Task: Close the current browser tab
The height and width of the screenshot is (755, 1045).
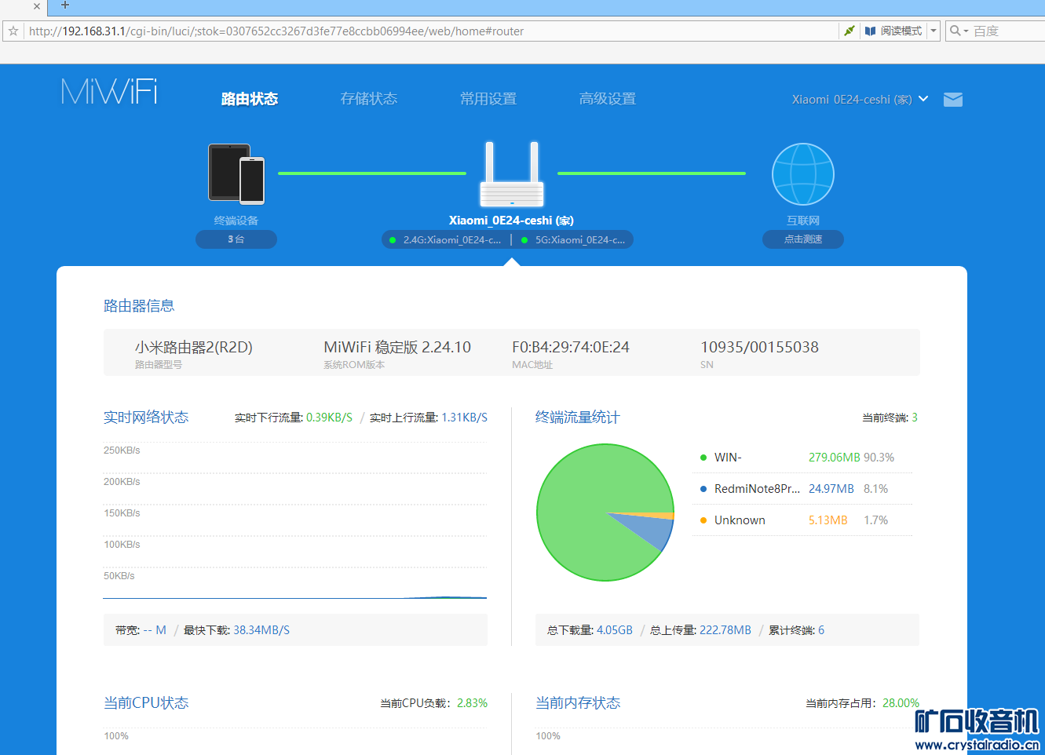Action: (36, 6)
